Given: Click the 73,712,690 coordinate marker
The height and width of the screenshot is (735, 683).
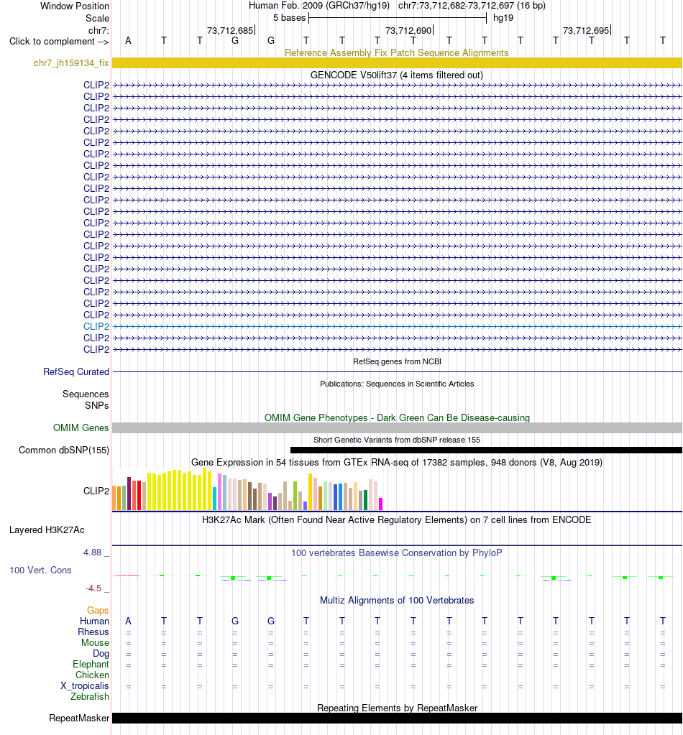Looking at the screenshot, I should 408,30.
